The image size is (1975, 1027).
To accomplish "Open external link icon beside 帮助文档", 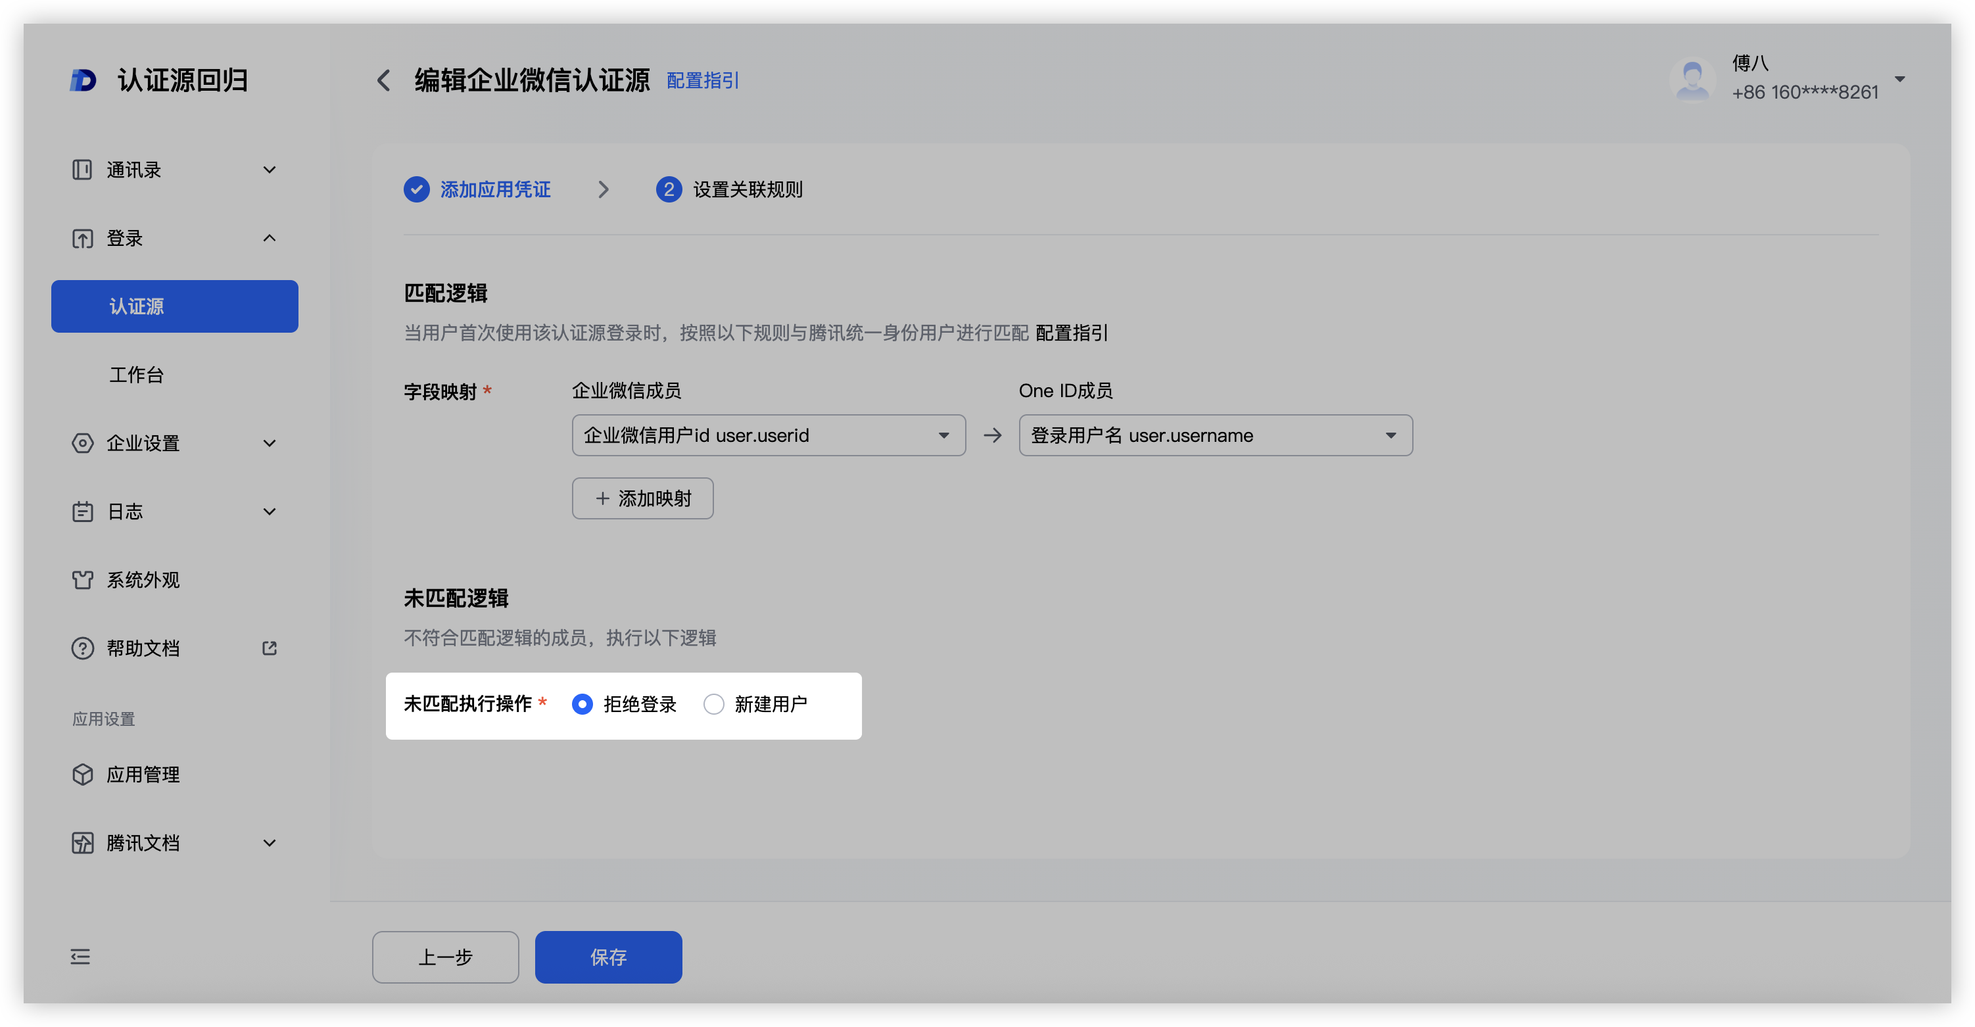I will click(269, 648).
